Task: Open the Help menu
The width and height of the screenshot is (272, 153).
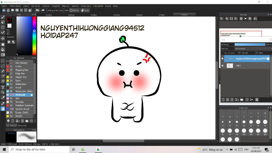Action: pyautogui.click(x=116, y=6)
